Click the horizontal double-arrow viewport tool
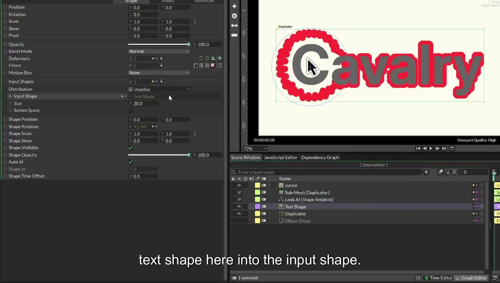 click(234, 25)
